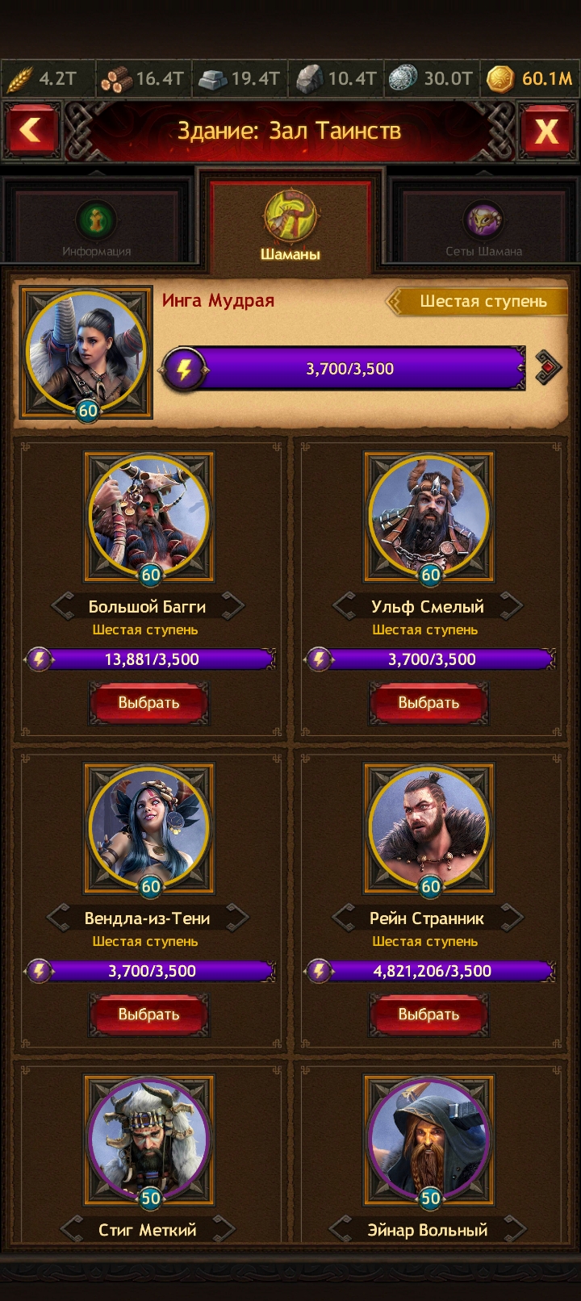The image size is (581, 1301).
Task: Close the Зал Таинств window
Action: click(x=546, y=131)
